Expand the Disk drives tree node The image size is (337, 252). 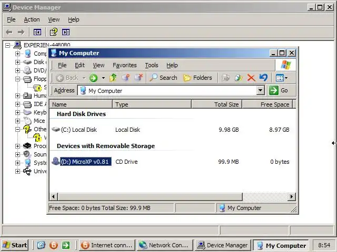coord(17,62)
